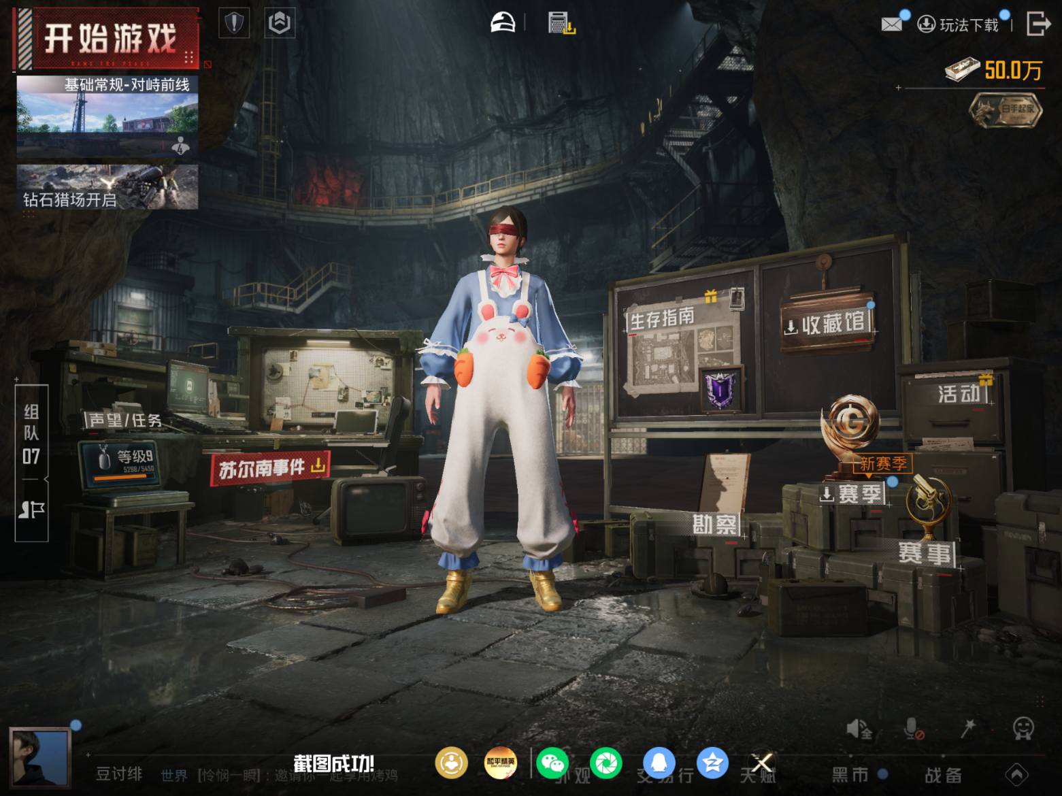The height and width of the screenshot is (796, 1062).
Task: Open the 钻石猎场开启 event banner
Action: click(x=107, y=186)
